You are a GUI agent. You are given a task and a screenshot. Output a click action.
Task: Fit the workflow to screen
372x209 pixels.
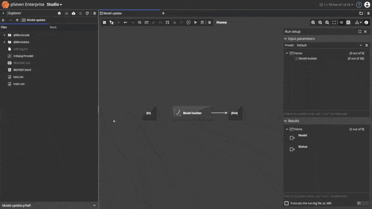point(334,22)
